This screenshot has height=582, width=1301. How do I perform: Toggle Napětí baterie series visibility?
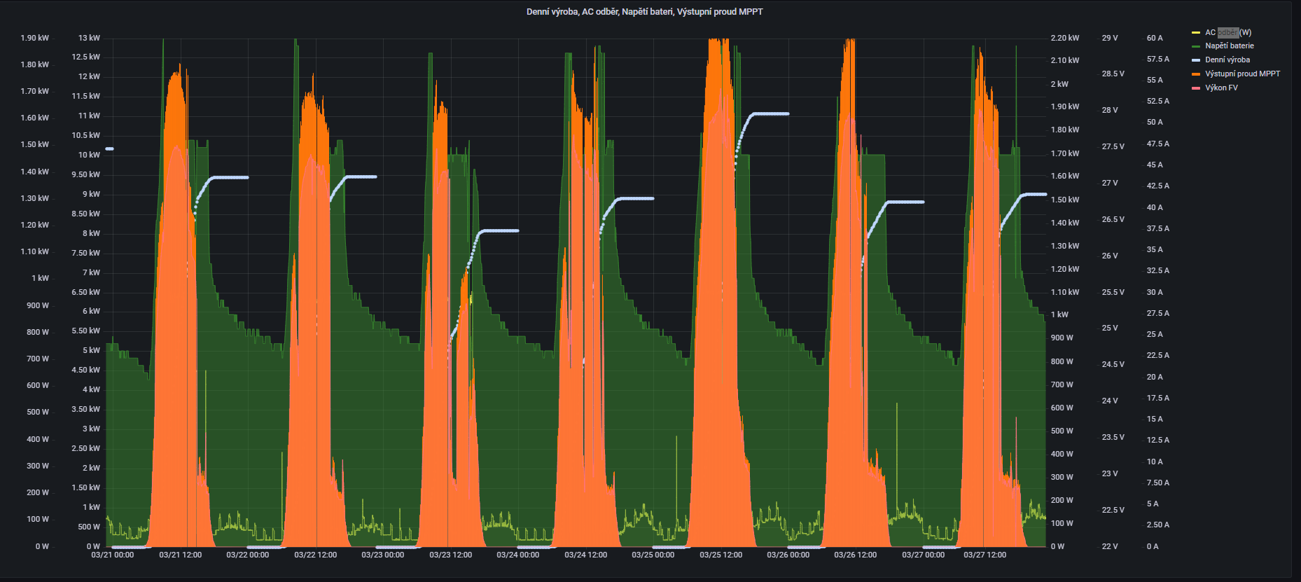tap(1229, 46)
